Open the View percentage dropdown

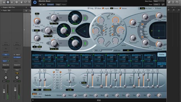click(x=157, y=5)
